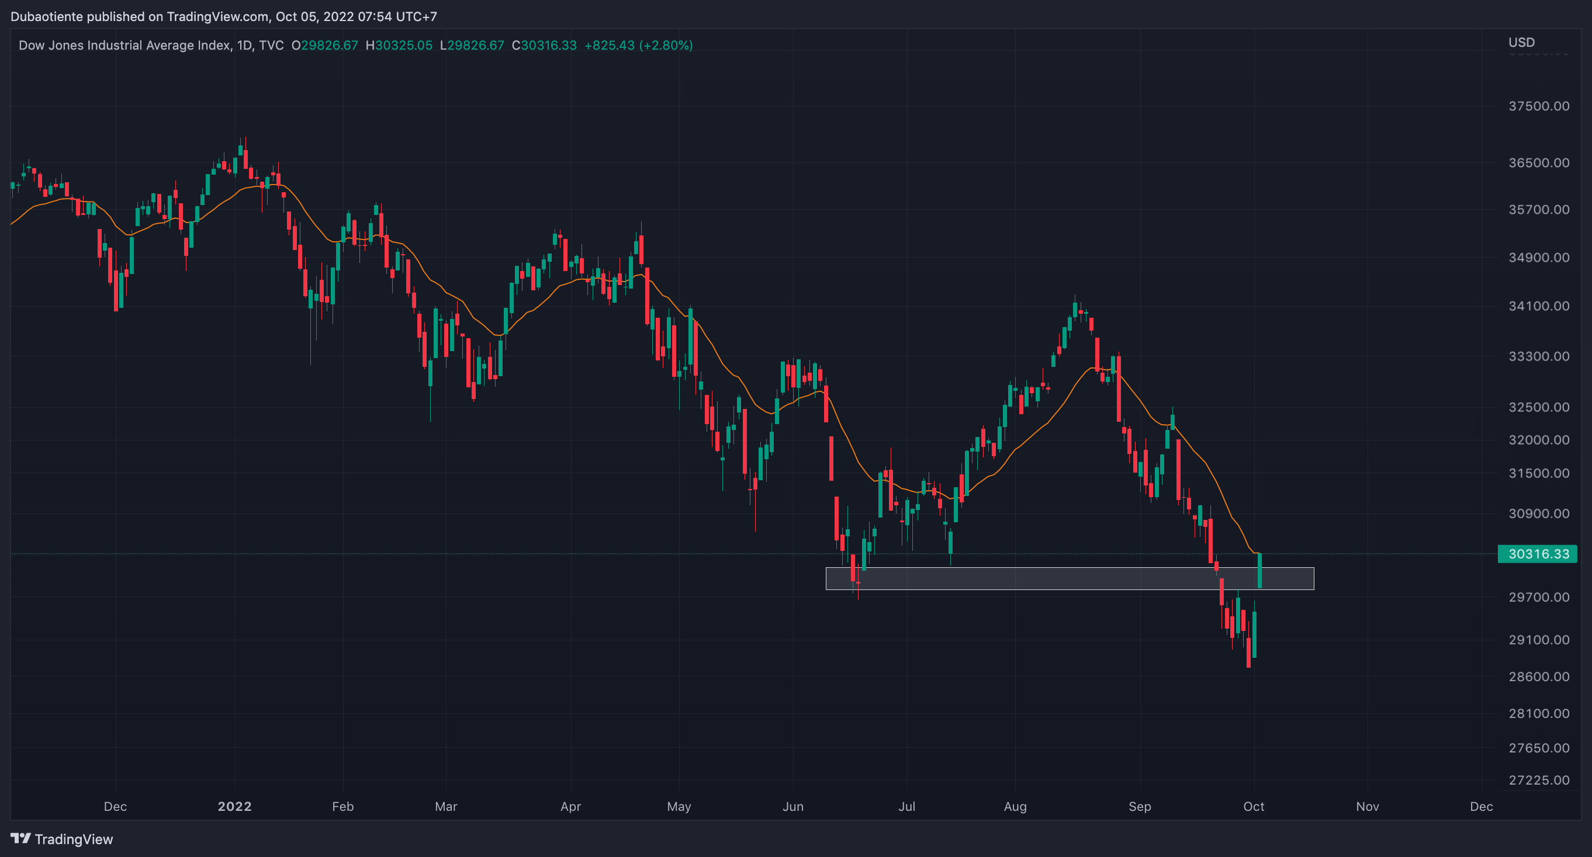
Task: Click the 28100.00 price axis label
Action: [1539, 713]
